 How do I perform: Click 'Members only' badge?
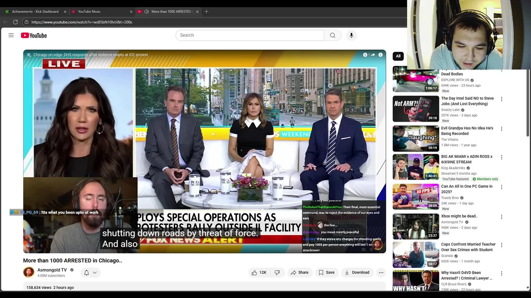pos(485,179)
